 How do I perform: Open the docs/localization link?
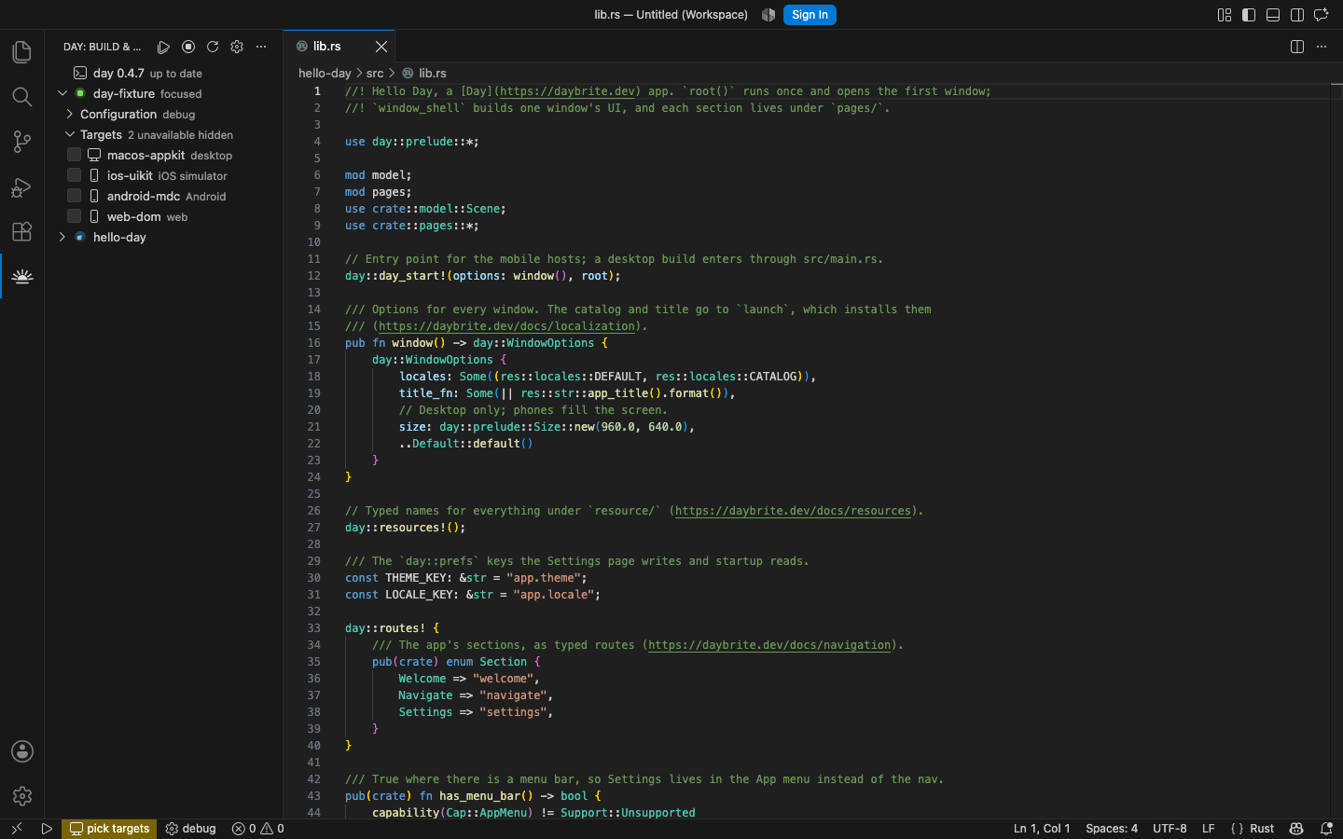tap(507, 326)
